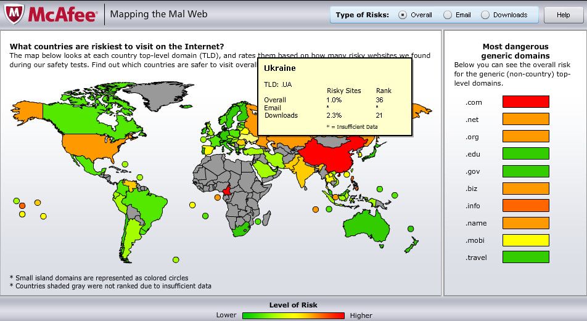Click the 'Most dangerous generic domains' heading

515,51
